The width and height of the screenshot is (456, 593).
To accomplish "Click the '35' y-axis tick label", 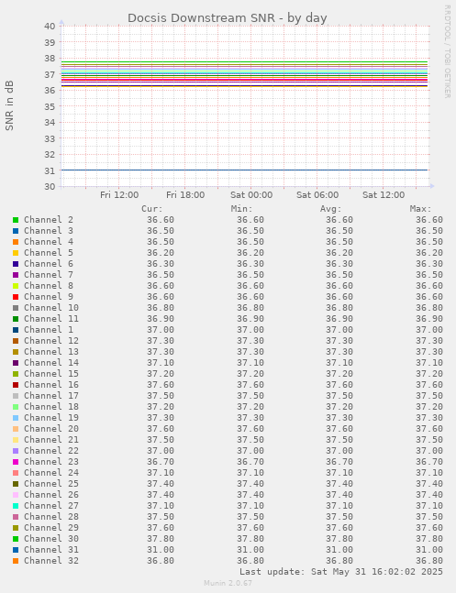I will click(50, 106).
